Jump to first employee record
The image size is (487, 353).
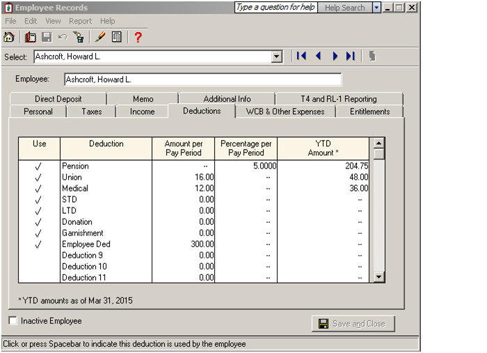click(301, 56)
